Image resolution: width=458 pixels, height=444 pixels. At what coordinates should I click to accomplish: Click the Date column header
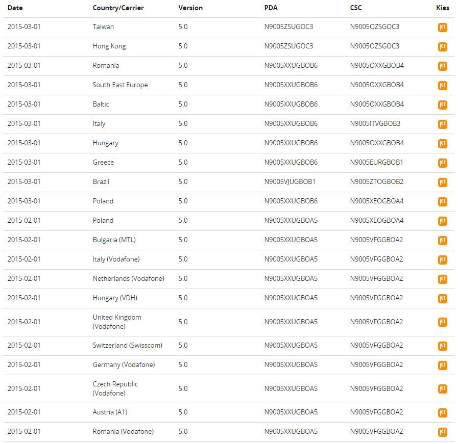[x=15, y=8]
